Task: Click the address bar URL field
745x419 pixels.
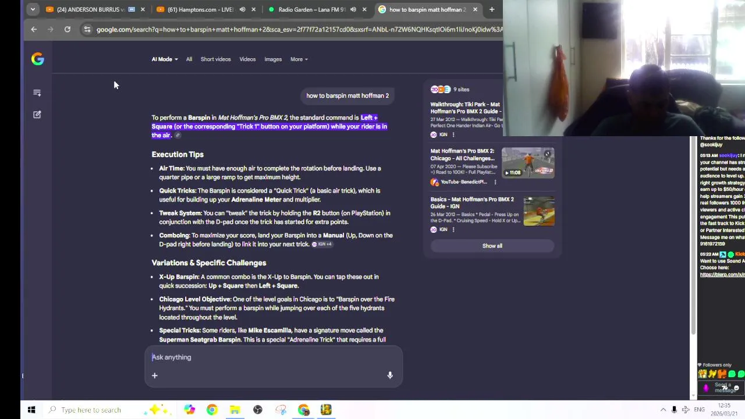Action: [x=299, y=29]
